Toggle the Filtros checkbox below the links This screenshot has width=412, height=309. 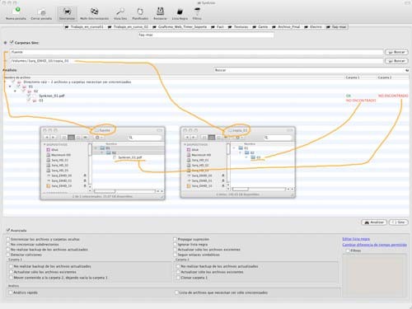[x=348, y=250]
